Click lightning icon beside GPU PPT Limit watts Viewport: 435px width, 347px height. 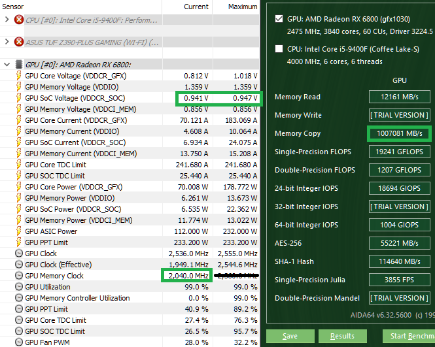18,242
